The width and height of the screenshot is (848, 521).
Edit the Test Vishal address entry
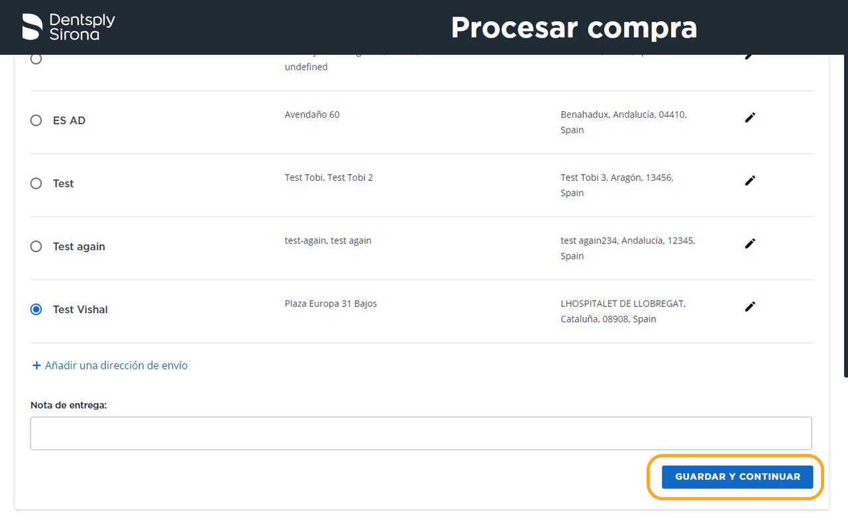click(750, 307)
